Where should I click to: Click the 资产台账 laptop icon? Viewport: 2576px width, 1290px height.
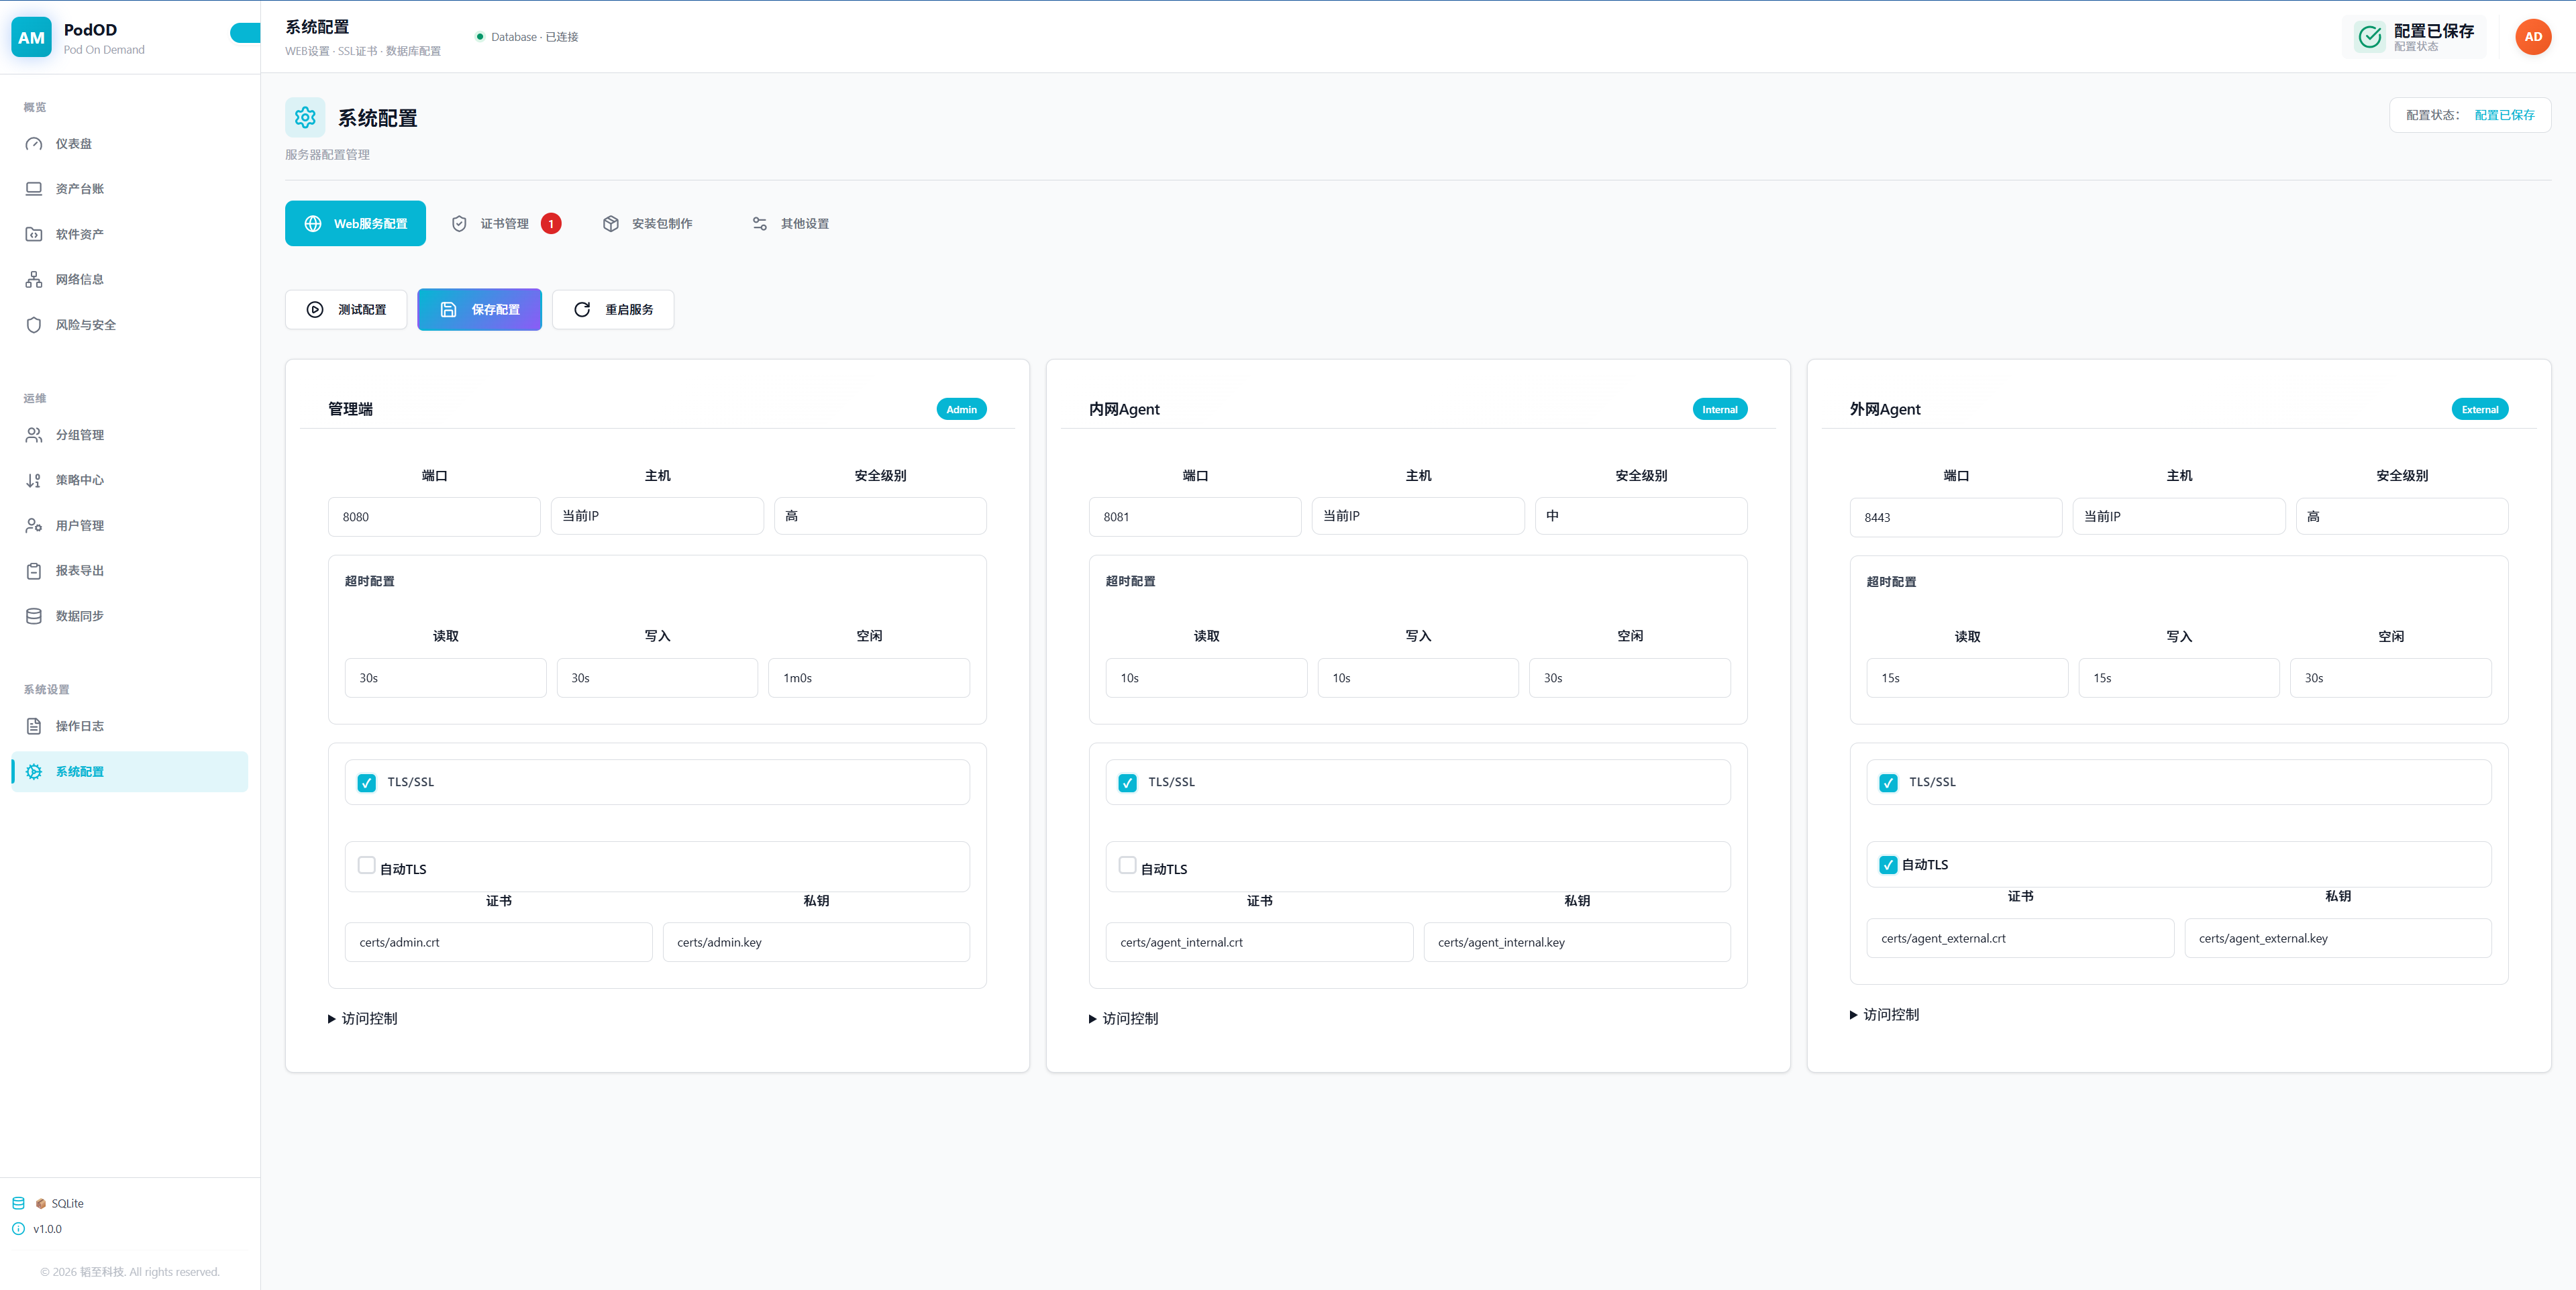(34, 189)
